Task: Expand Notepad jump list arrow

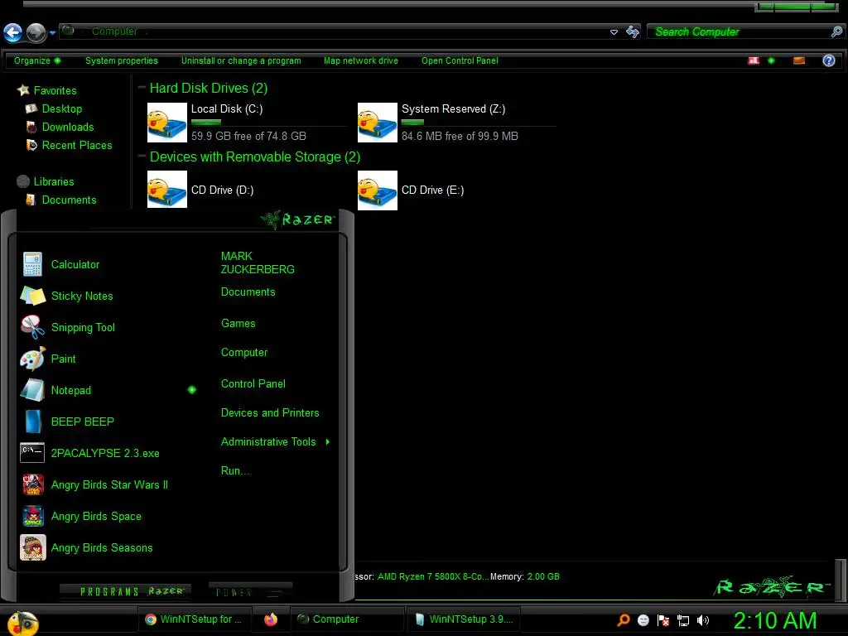Action: click(192, 389)
